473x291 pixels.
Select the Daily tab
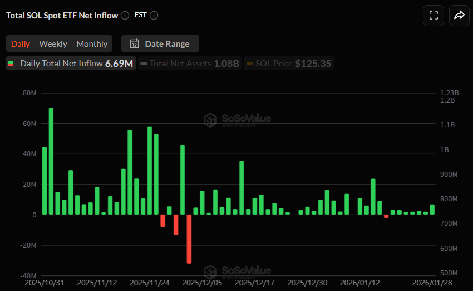click(x=21, y=43)
